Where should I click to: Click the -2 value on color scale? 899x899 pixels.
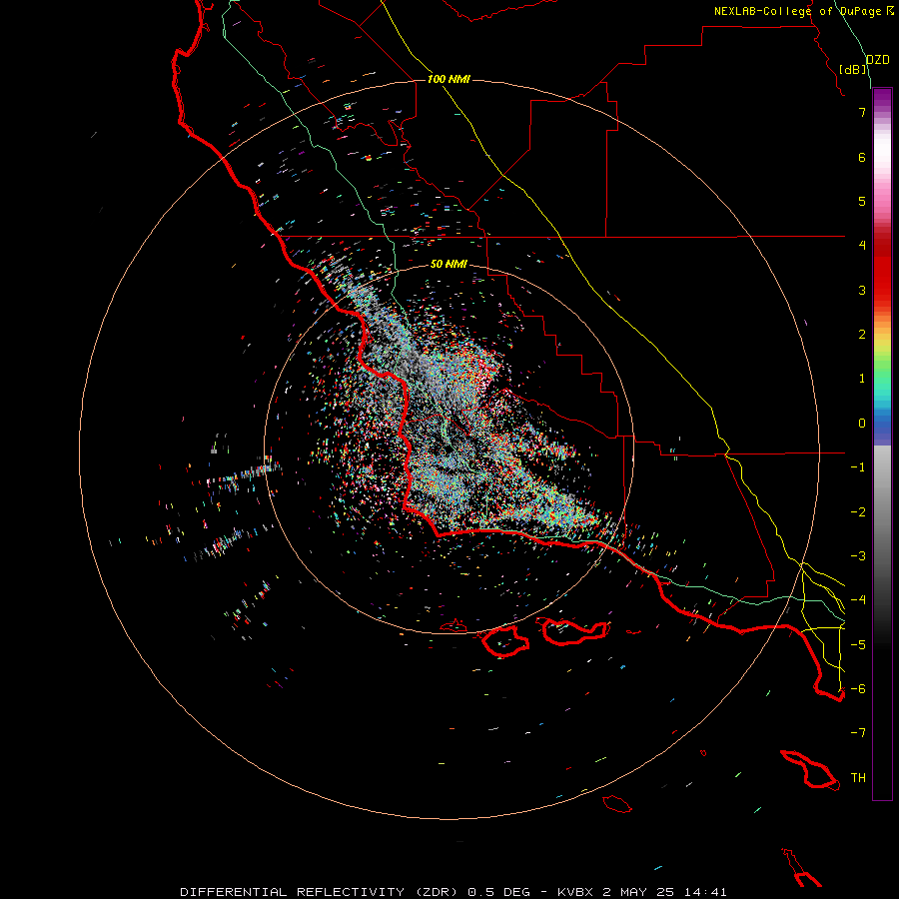[858, 512]
